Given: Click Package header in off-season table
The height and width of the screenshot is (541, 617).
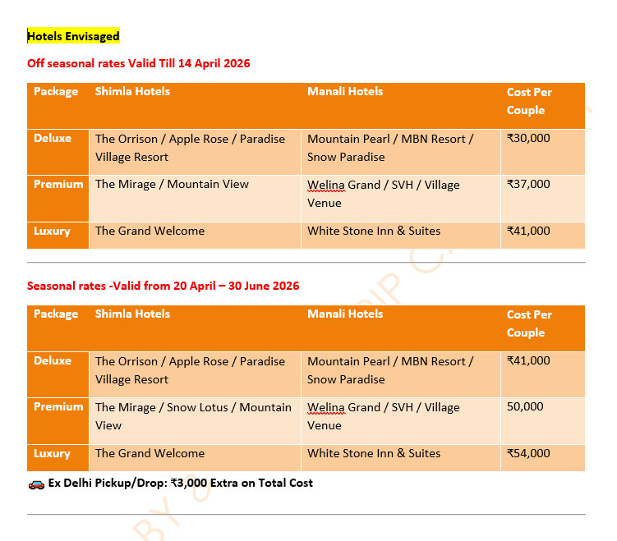Looking at the screenshot, I should click(56, 92).
